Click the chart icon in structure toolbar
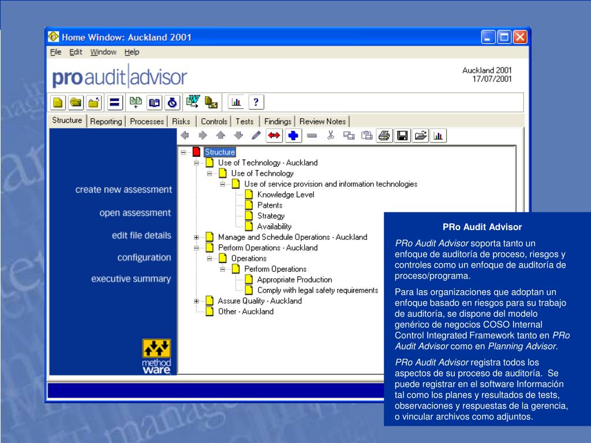Screen dimensions: 591x443 click(438, 136)
